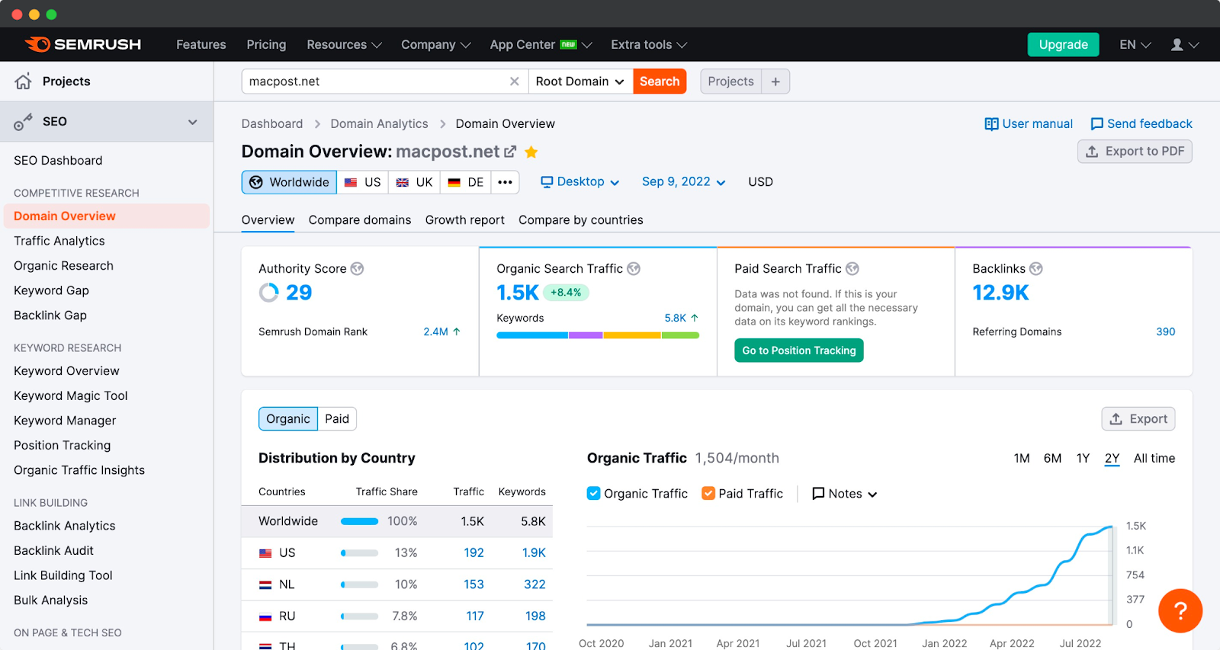Click the Export button above chart

pos(1138,419)
